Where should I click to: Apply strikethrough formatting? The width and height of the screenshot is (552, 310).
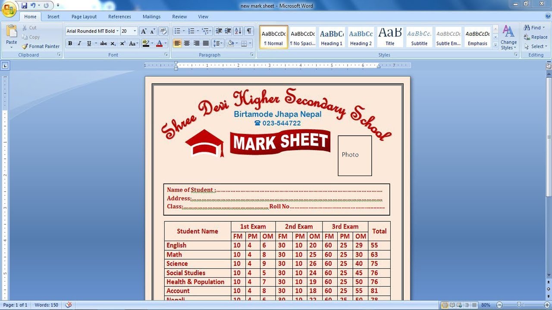103,43
